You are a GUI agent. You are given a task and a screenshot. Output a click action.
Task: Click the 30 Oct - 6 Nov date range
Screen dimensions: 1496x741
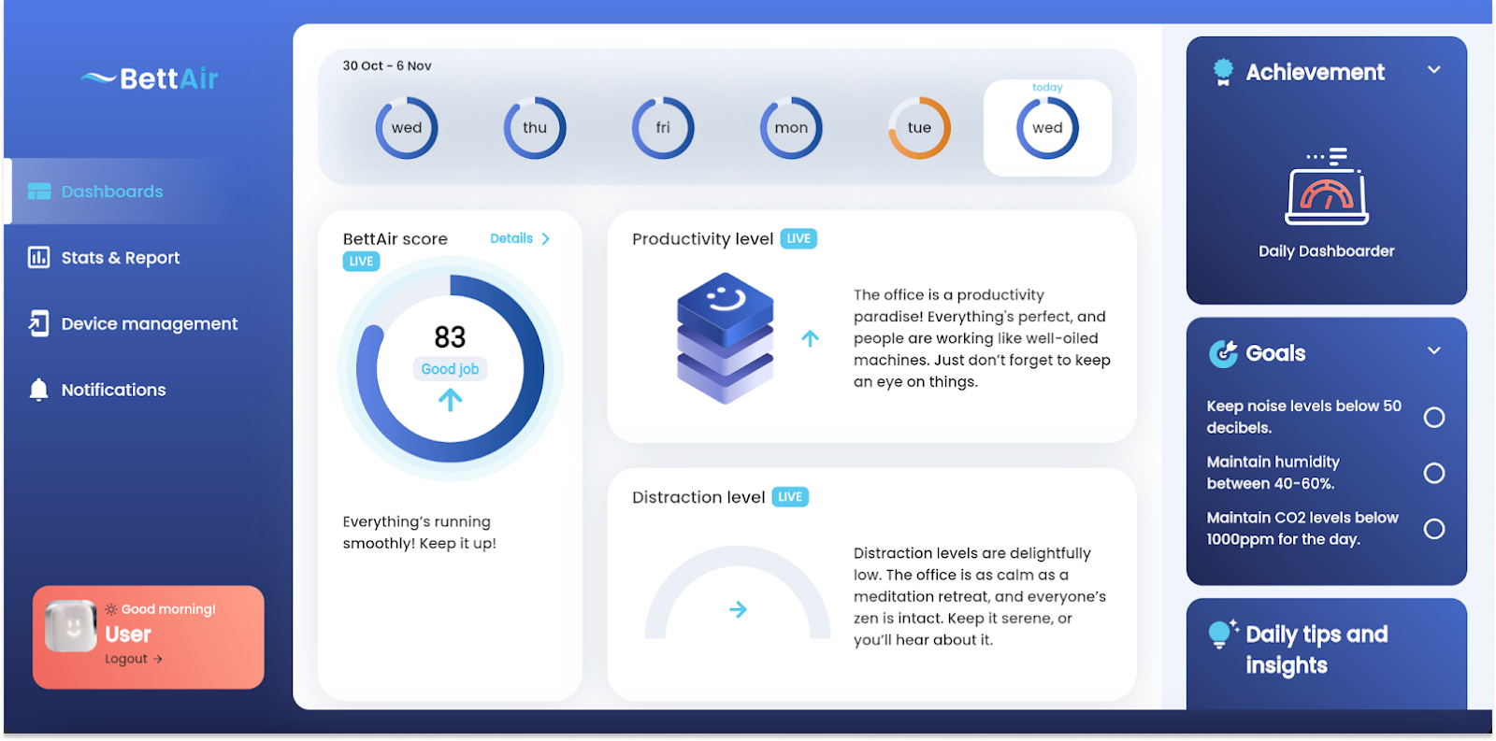point(387,66)
